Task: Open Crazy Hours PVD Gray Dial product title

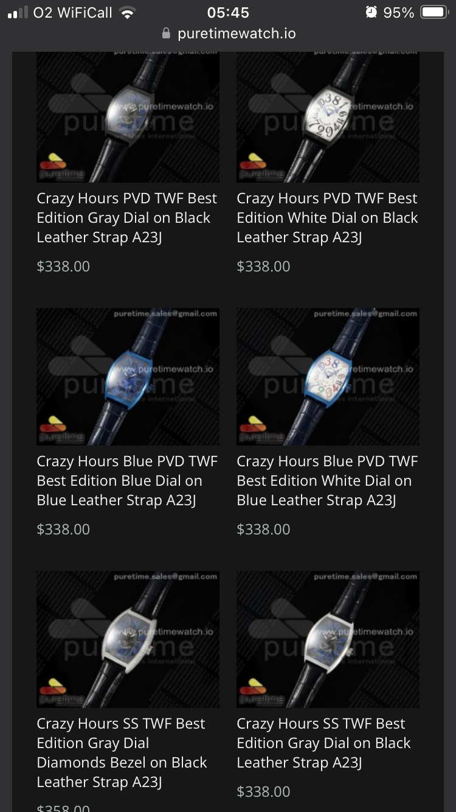Action: [x=127, y=218]
